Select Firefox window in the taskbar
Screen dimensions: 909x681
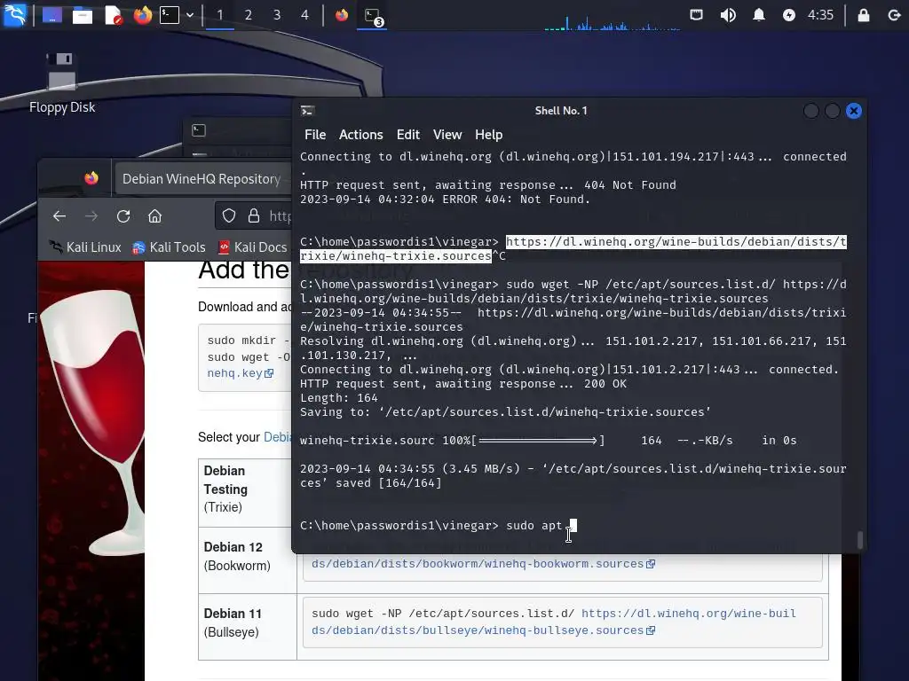click(342, 14)
